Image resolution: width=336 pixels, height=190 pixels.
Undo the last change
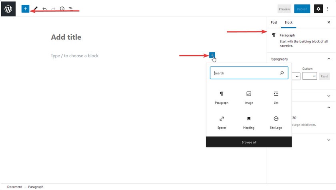[44, 9]
